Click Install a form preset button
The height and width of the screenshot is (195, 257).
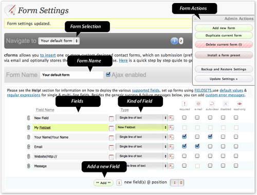click(224, 55)
